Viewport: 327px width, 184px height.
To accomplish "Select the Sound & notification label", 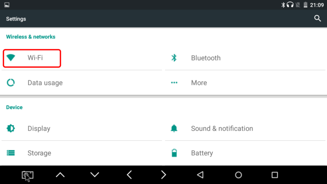I will [x=222, y=128].
